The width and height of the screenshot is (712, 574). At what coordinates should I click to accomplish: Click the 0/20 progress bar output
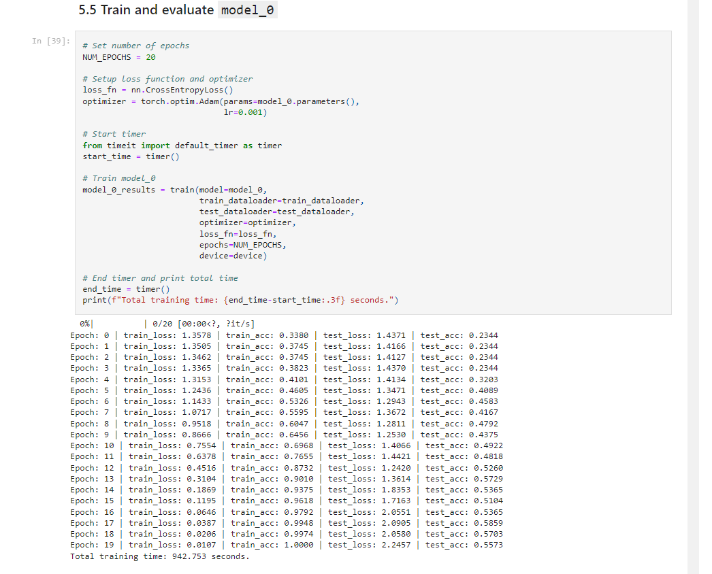click(x=167, y=324)
